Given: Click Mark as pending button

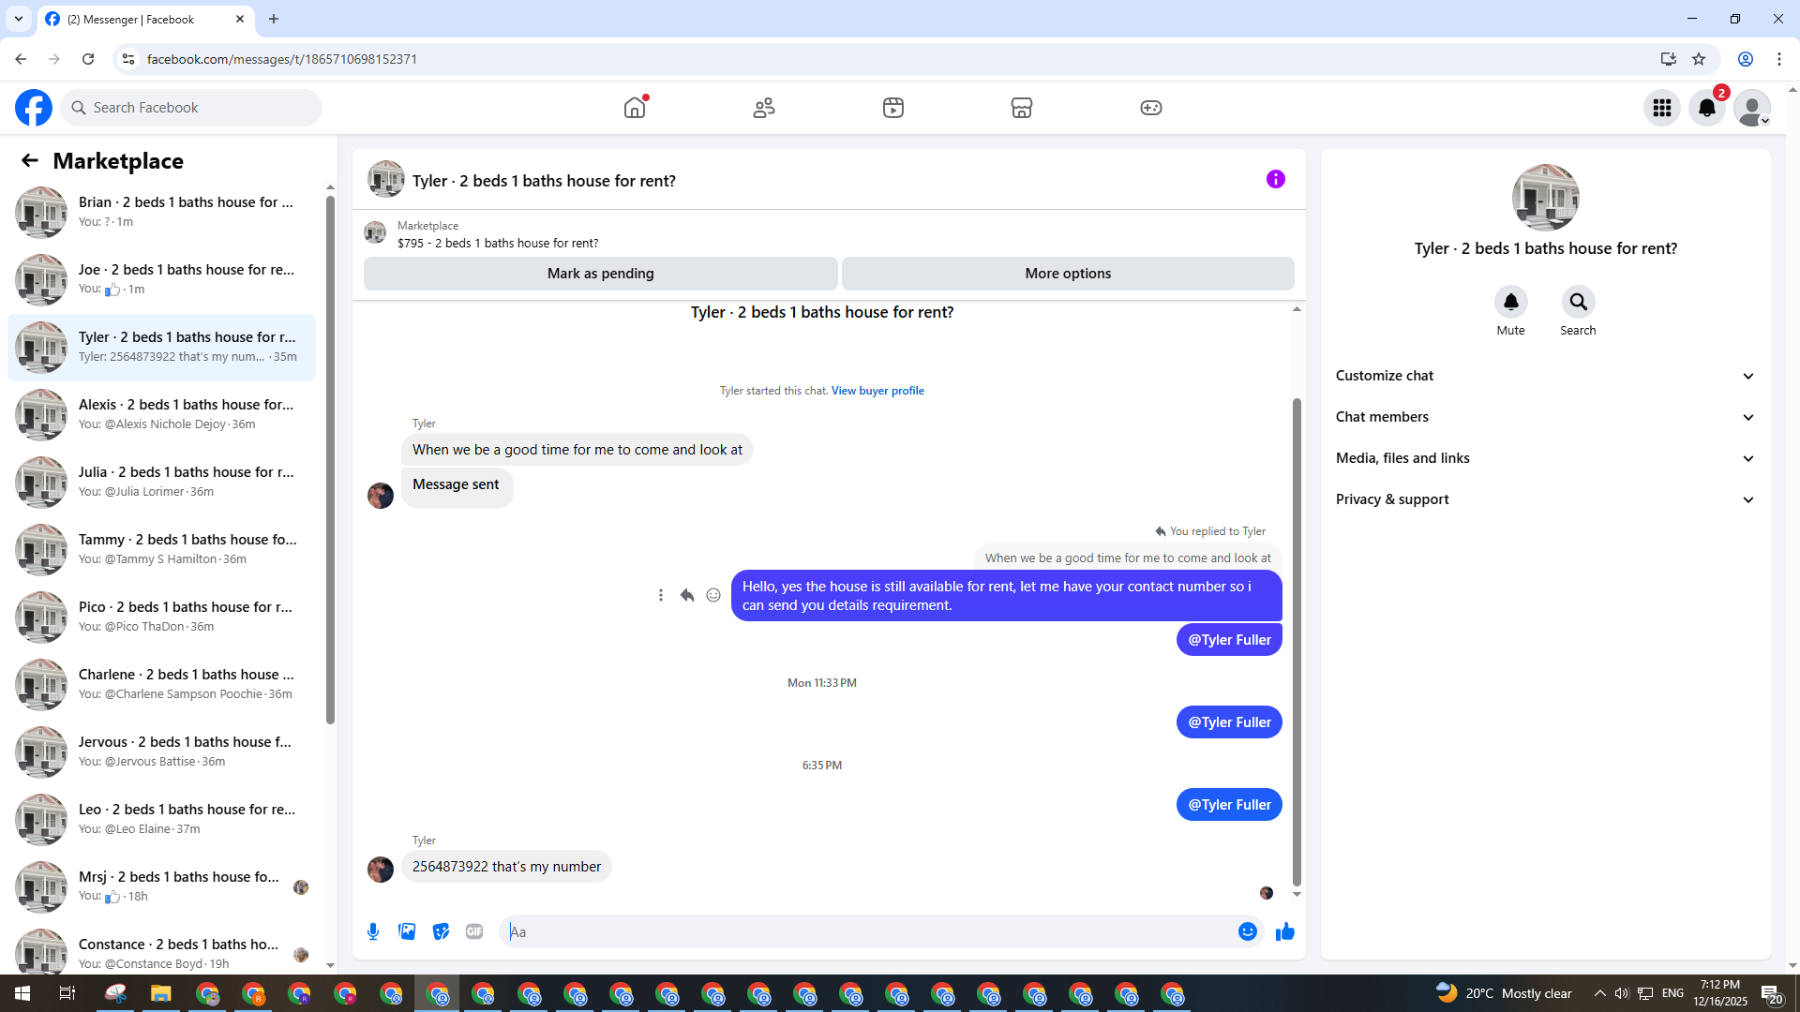Looking at the screenshot, I should (x=601, y=274).
